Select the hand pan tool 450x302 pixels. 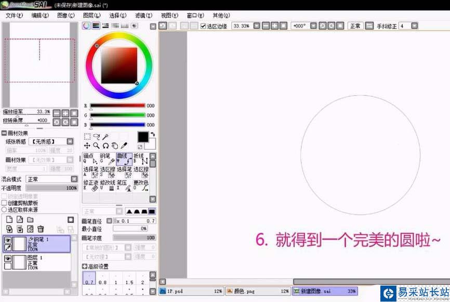[115, 146]
